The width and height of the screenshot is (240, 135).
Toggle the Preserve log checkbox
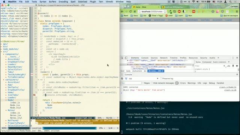tap(161, 78)
